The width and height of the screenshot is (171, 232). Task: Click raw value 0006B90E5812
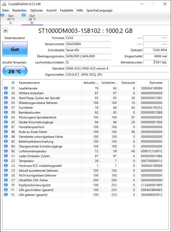152,195
